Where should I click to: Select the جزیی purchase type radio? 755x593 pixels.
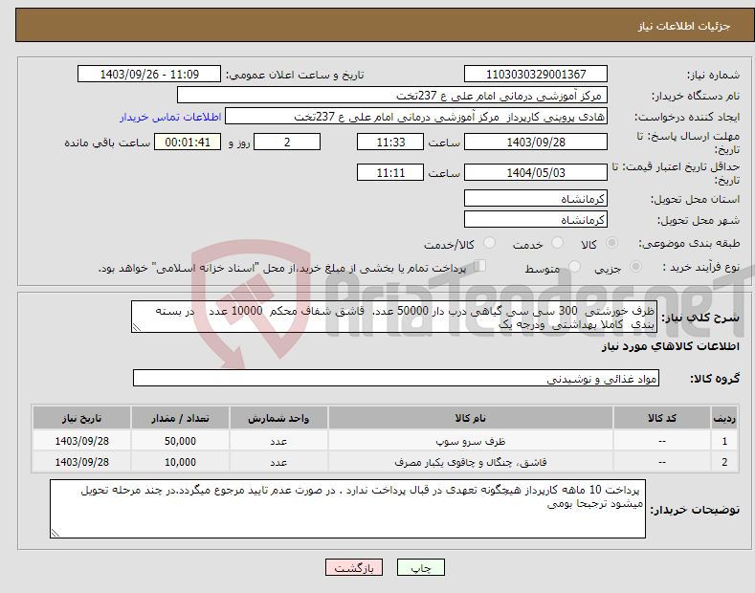635,267
